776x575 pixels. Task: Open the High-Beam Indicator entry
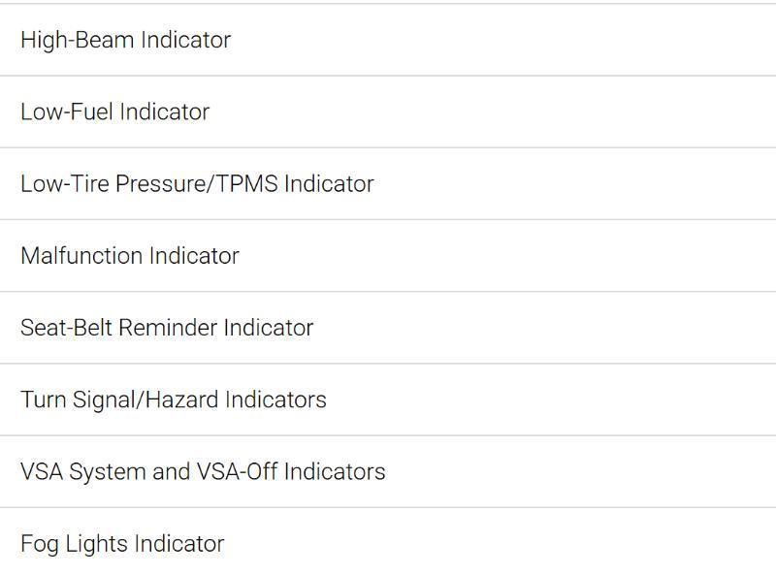[125, 40]
